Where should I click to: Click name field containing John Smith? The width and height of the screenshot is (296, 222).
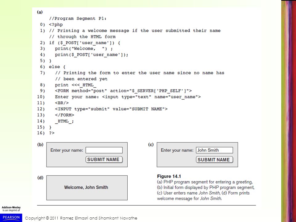[x=215, y=150]
